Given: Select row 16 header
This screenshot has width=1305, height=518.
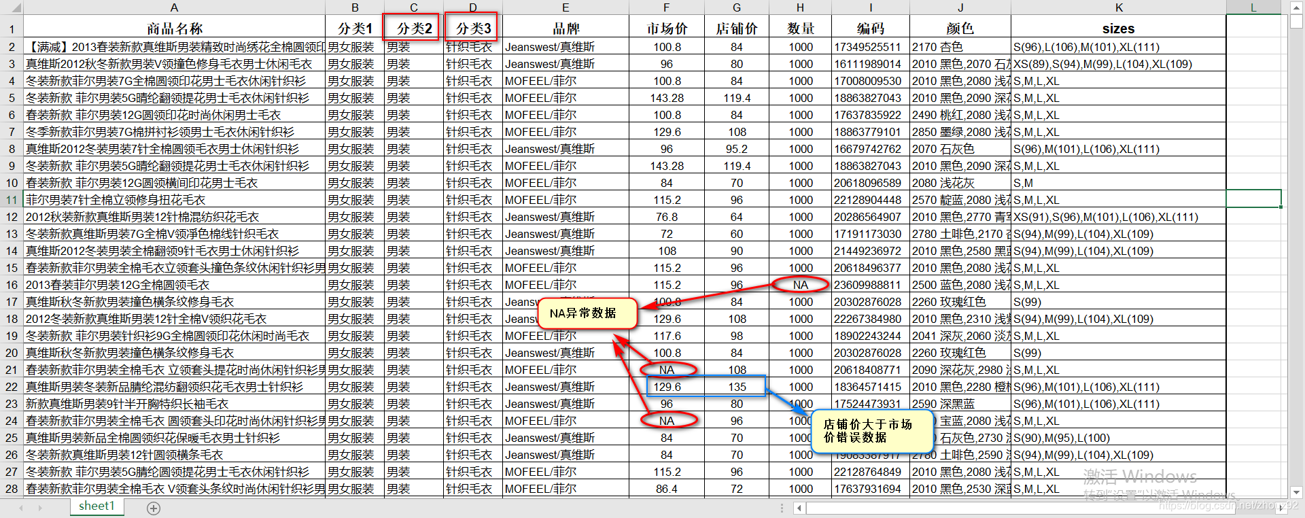Looking at the screenshot, I should coord(12,285).
